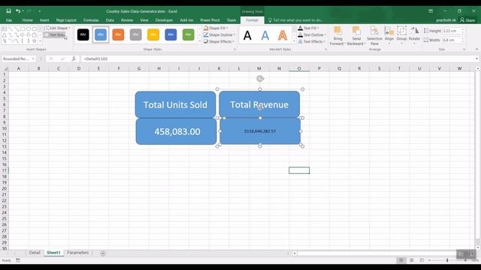This screenshot has width=481, height=270.
Task: Open the Group objects menu
Action: click(401, 35)
